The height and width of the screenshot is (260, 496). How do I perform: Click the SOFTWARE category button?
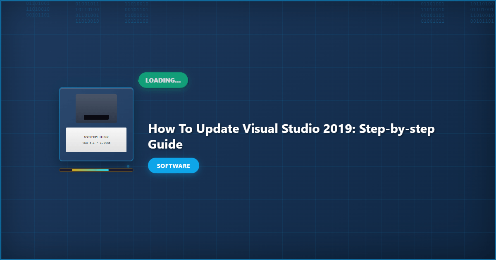click(174, 165)
